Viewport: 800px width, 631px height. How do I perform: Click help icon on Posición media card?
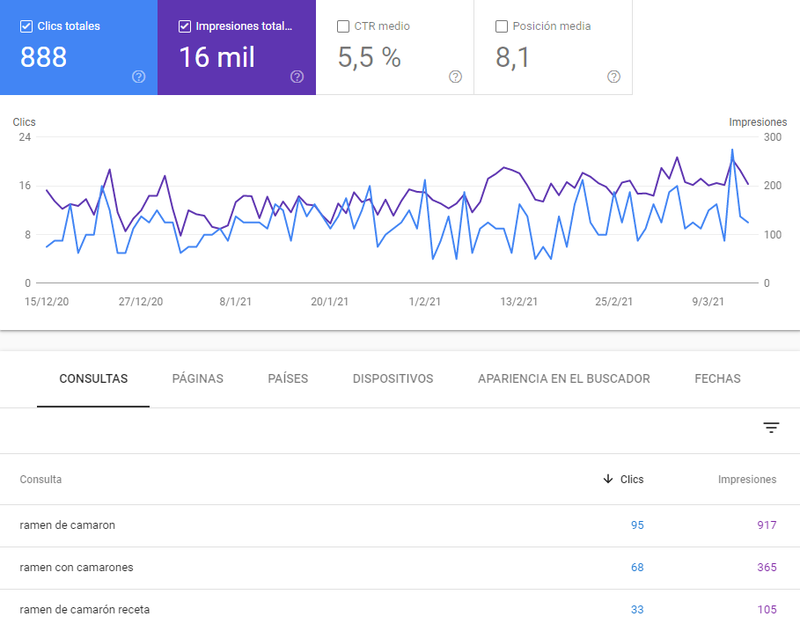(613, 77)
